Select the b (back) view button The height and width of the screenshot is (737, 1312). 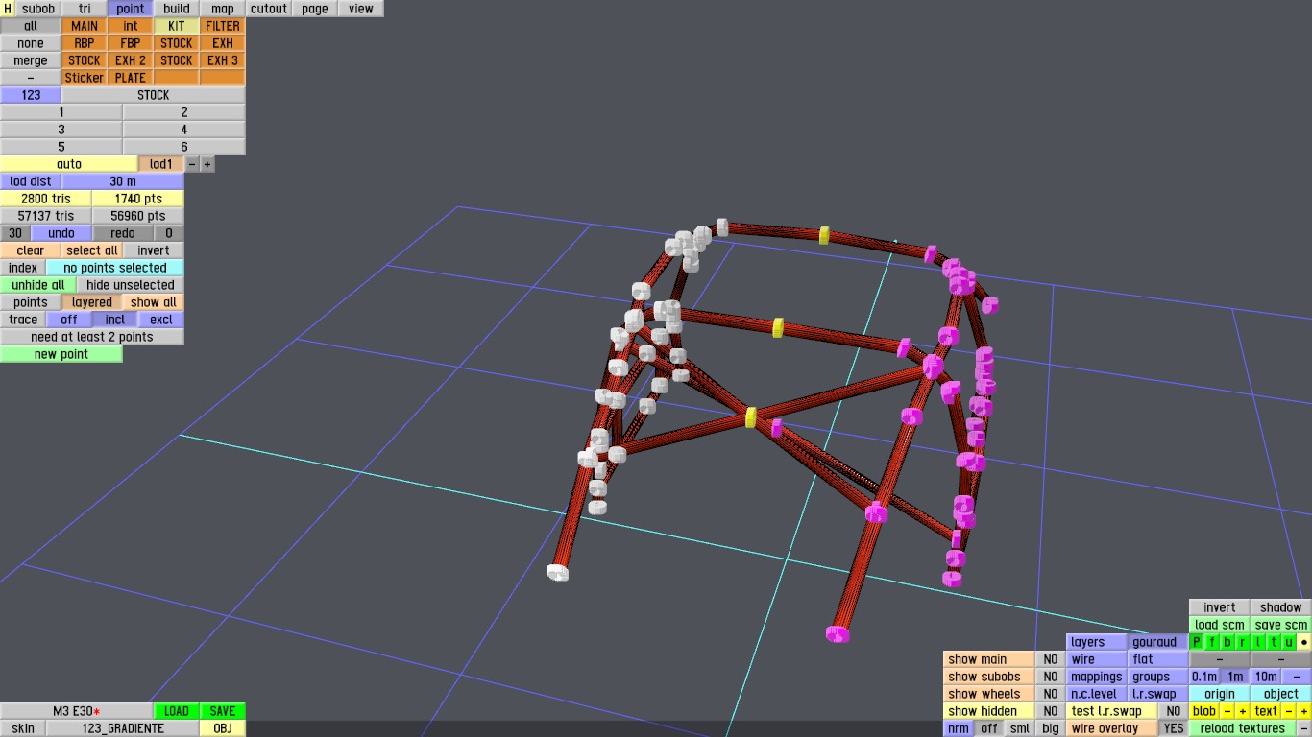[x=1227, y=642]
